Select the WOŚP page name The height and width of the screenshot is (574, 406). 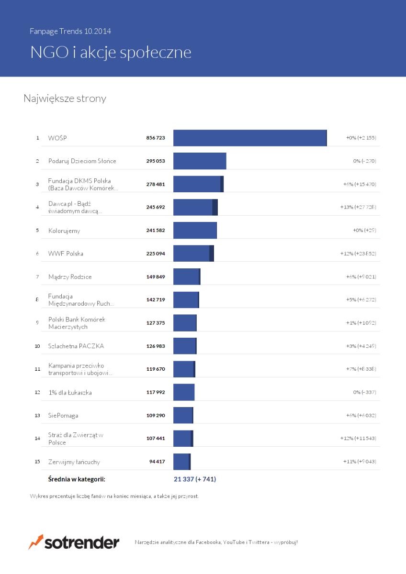coord(57,138)
